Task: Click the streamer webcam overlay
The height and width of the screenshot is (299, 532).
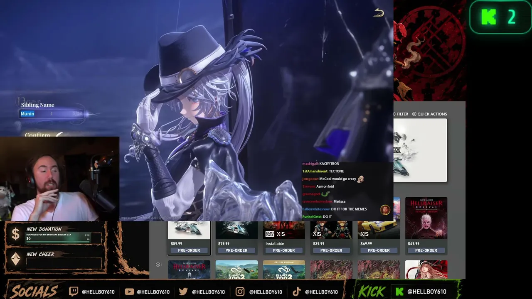Action: pos(59,179)
